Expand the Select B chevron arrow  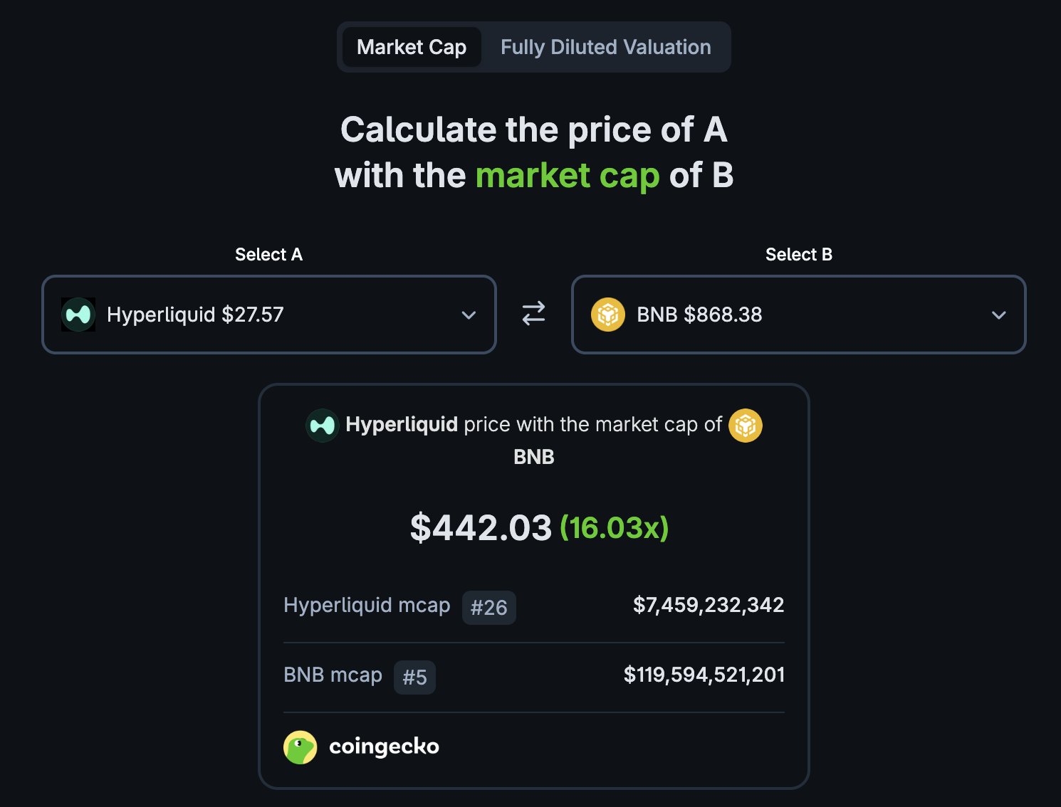click(x=999, y=315)
